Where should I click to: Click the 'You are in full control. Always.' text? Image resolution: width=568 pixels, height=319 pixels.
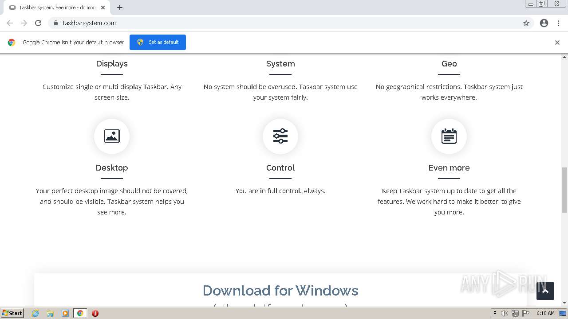point(280,191)
